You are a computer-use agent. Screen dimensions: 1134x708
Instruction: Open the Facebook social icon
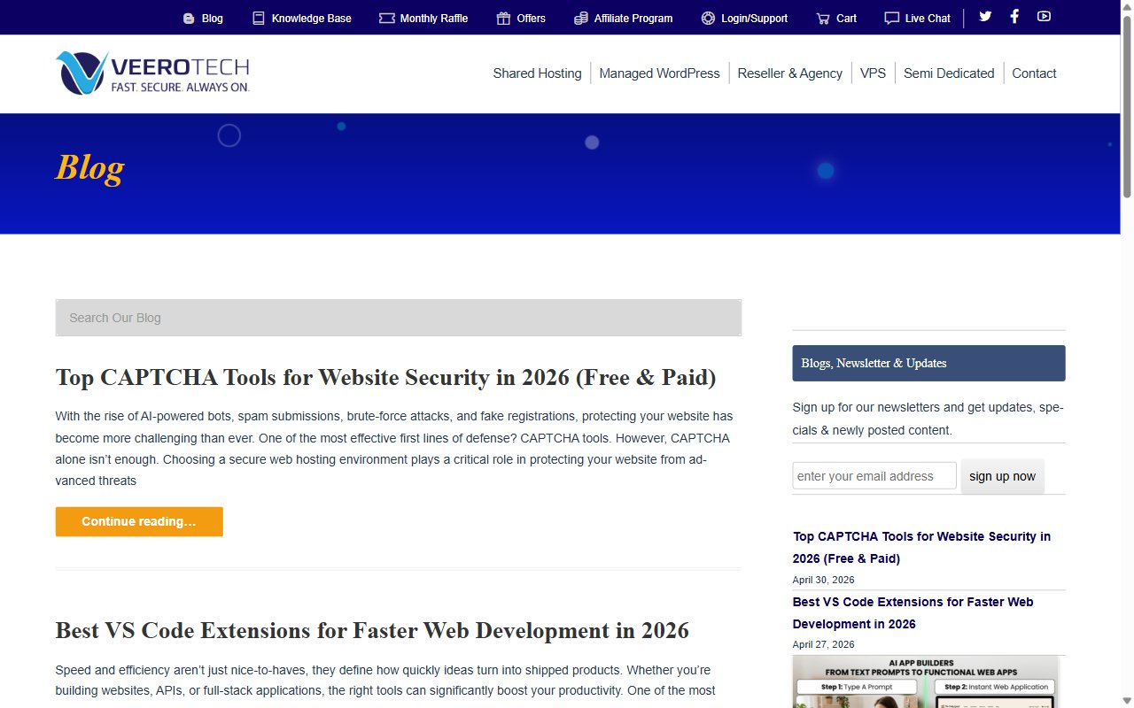(x=1014, y=16)
